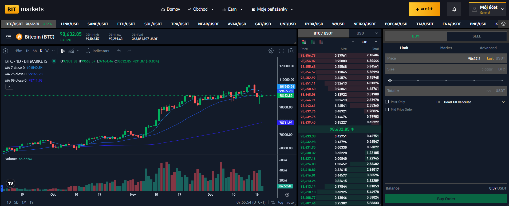Select the SELL tab
Image resolution: width=509 pixels, height=206 pixels.
click(476, 36)
